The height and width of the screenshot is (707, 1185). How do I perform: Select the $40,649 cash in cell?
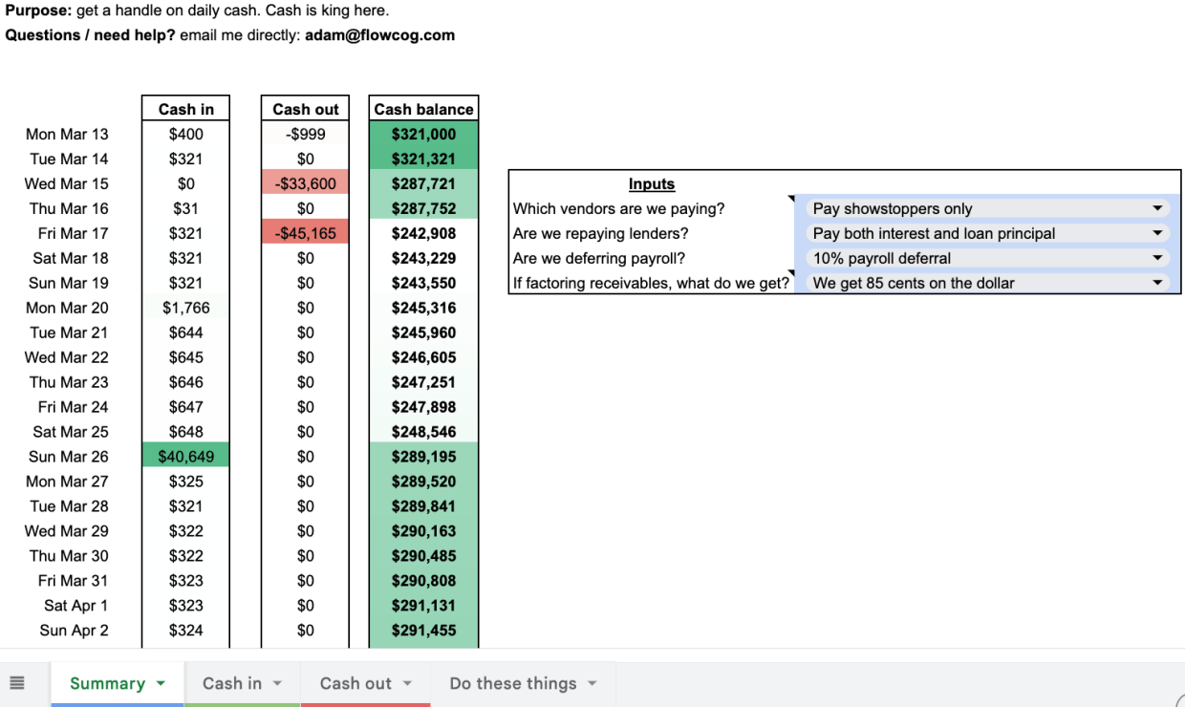(x=184, y=456)
